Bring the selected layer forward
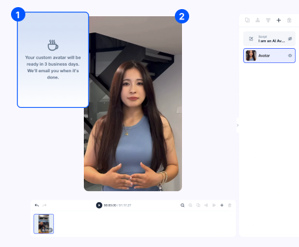Viewport: 299px width, 247px height. 257,20
